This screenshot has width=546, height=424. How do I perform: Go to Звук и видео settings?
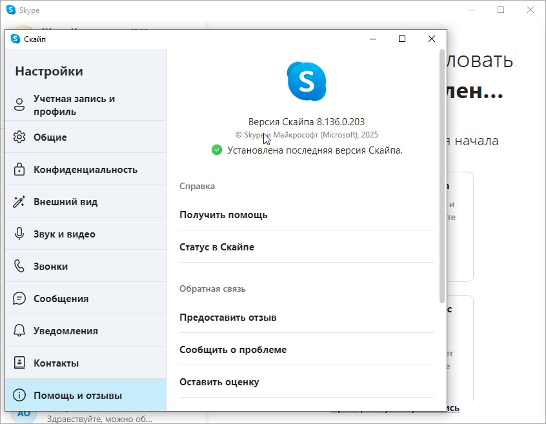coord(86,234)
